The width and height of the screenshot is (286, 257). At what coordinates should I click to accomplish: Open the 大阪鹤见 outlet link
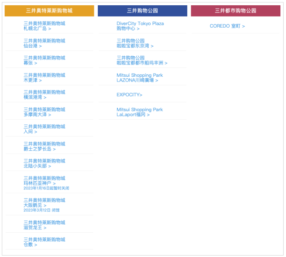pos(44,205)
